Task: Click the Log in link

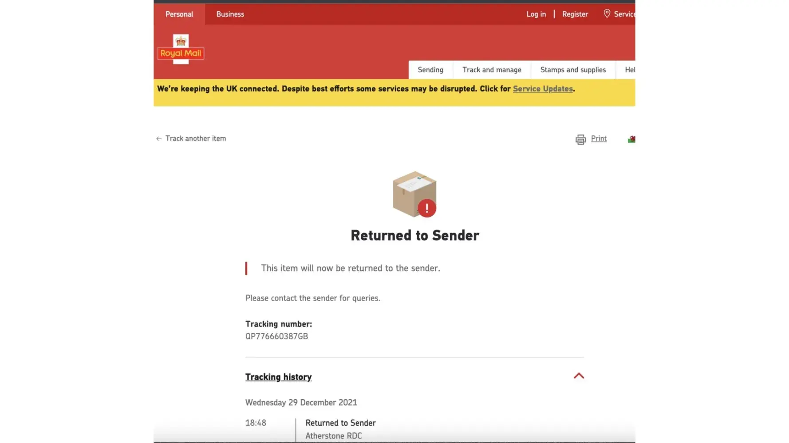Action: (x=536, y=14)
